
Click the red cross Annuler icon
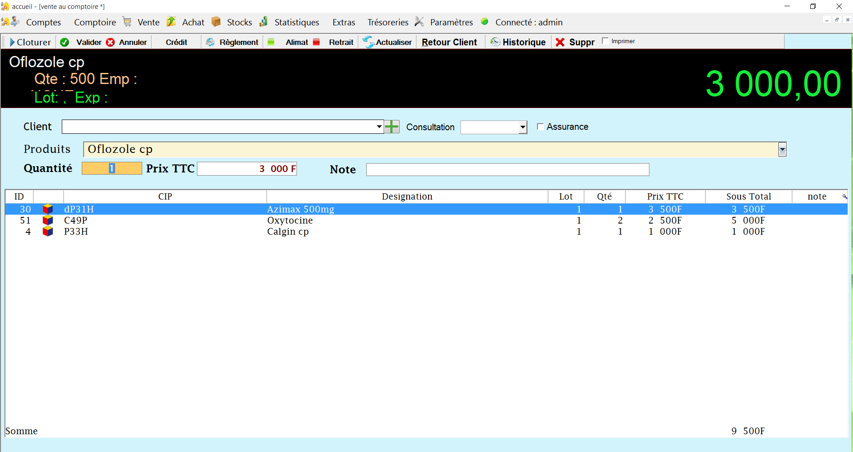110,42
